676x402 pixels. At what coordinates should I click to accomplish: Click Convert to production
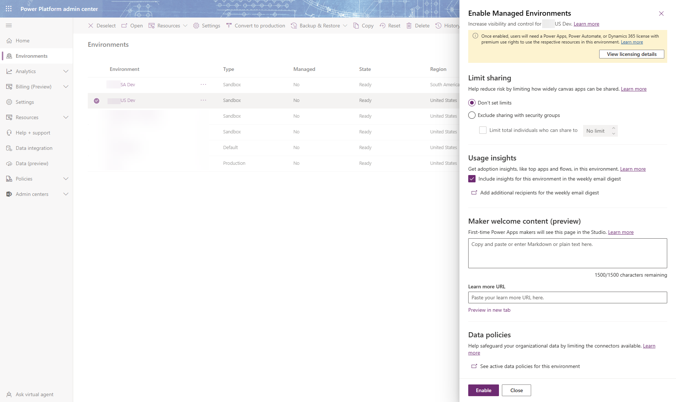tap(255, 26)
